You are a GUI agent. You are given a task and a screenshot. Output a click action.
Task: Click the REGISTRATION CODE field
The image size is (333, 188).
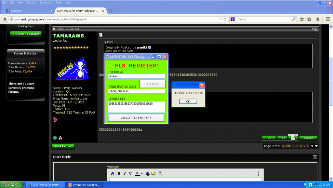[x=136, y=91]
